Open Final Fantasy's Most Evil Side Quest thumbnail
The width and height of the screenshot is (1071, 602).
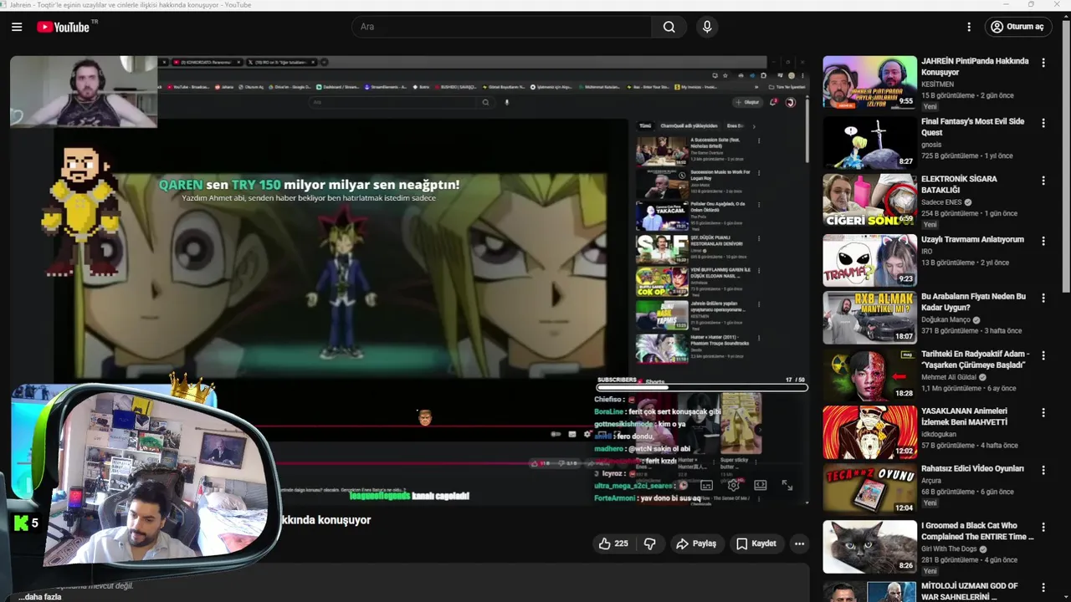click(x=869, y=142)
